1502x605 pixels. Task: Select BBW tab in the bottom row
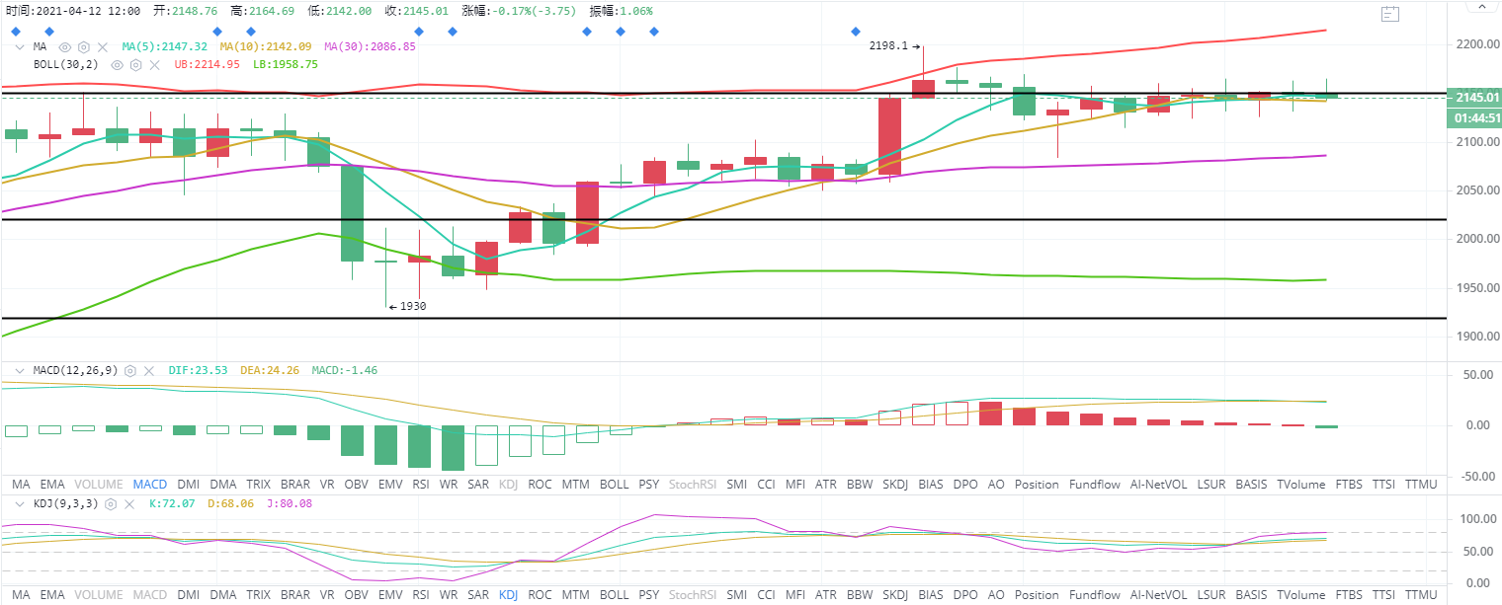(859, 595)
